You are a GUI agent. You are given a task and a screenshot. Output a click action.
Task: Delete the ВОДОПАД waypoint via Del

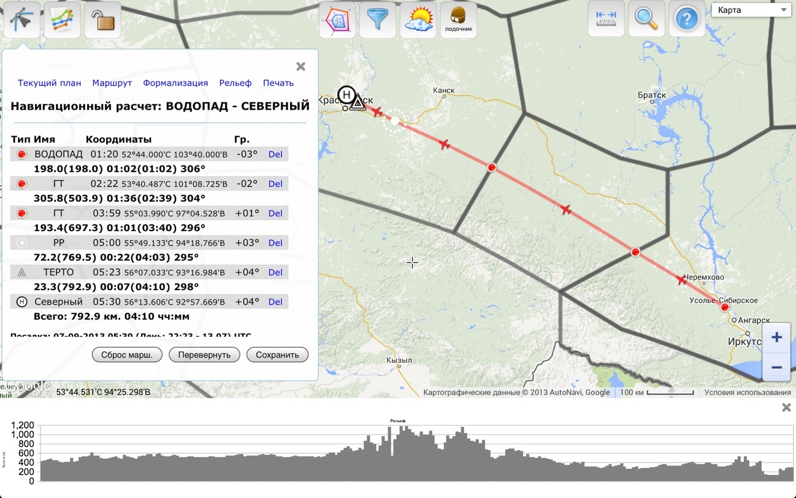275,154
